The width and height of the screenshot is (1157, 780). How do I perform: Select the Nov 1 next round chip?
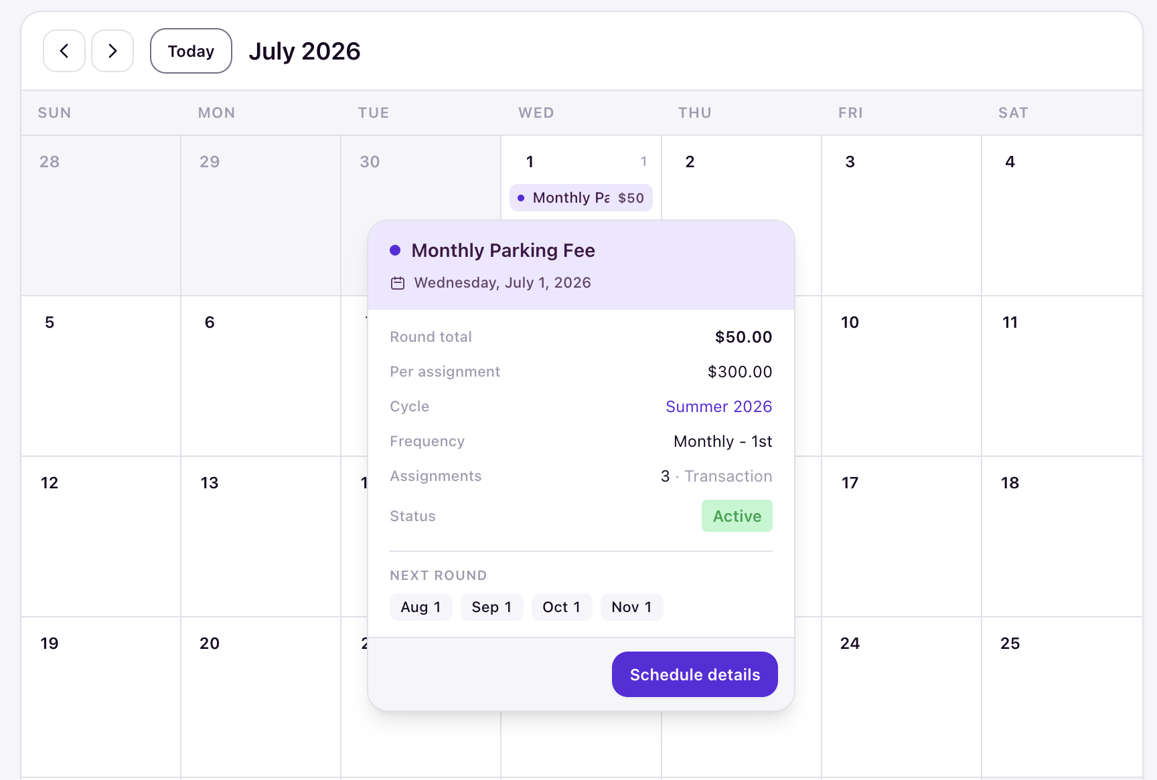pos(631,607)
